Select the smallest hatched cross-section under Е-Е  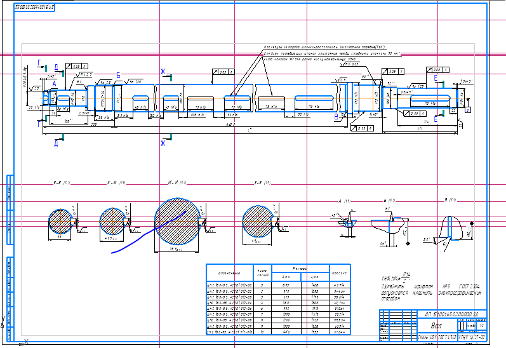coord(61,220)
